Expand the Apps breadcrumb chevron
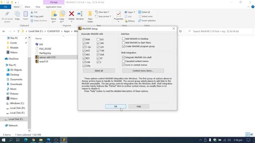 pyautogui.click(x=72, y=31)
